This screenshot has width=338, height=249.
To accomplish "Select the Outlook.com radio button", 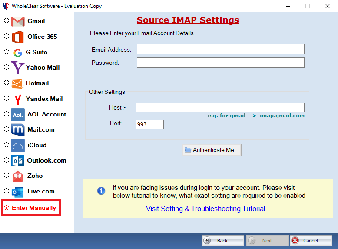I will point(7,160).
